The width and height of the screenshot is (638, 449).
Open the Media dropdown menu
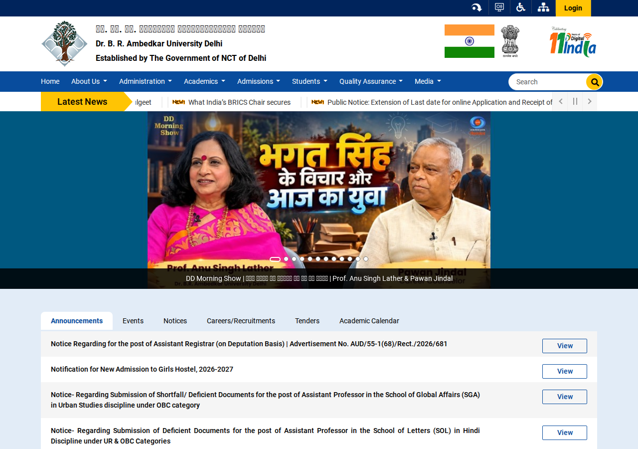[428, 81]
